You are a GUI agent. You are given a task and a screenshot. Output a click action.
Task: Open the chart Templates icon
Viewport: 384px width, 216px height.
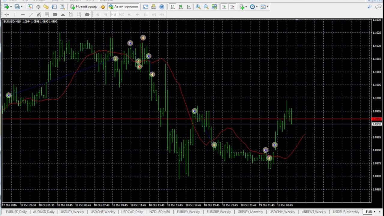pyautogui.click(x=263, y=7)
